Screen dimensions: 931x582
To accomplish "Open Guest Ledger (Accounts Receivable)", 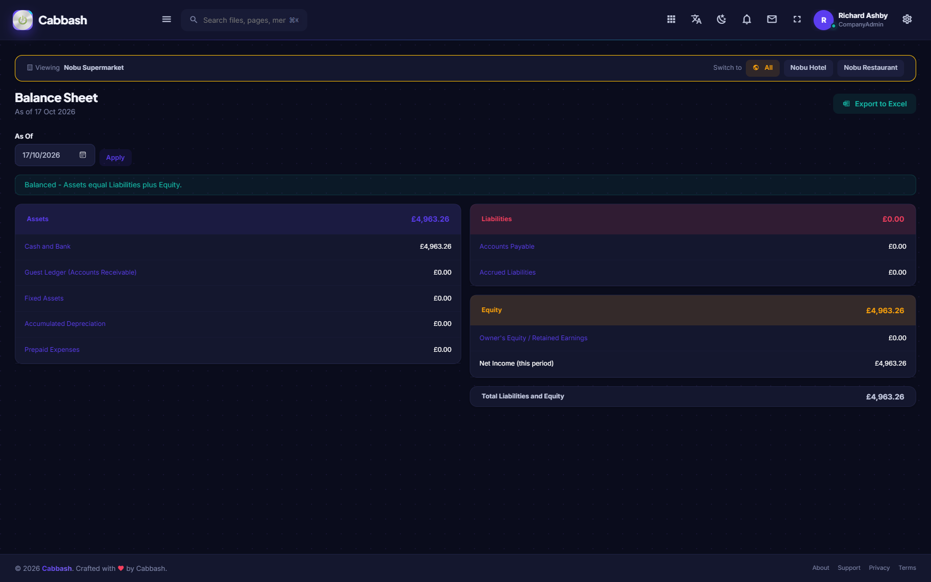I will coord(80,272).
